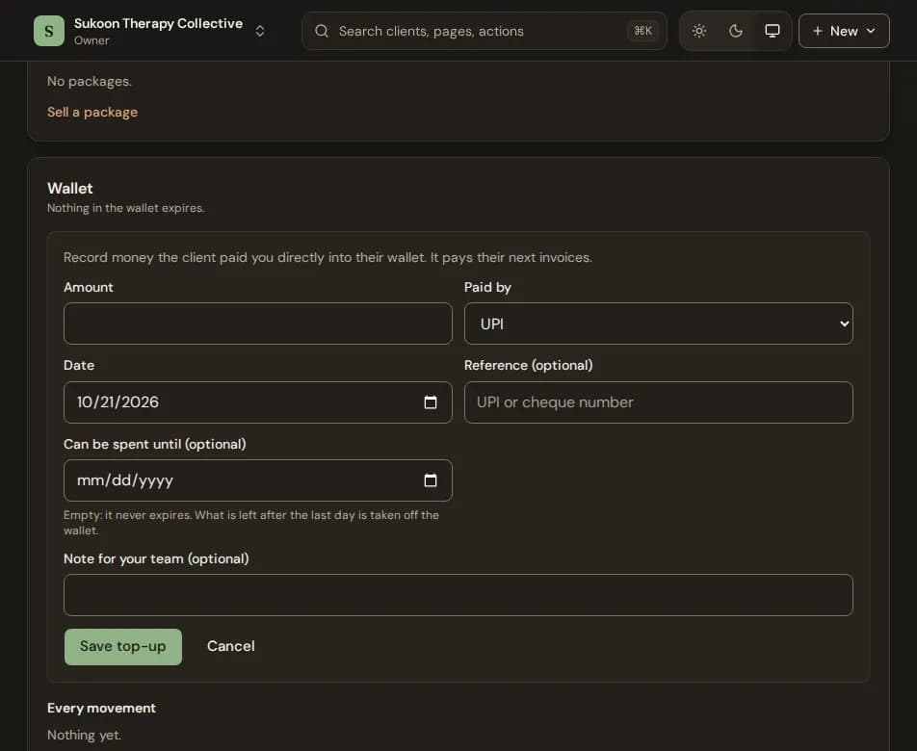Cancel the wallet top-up form
Viewport: 917px width, 751px height.
[231, 646]
